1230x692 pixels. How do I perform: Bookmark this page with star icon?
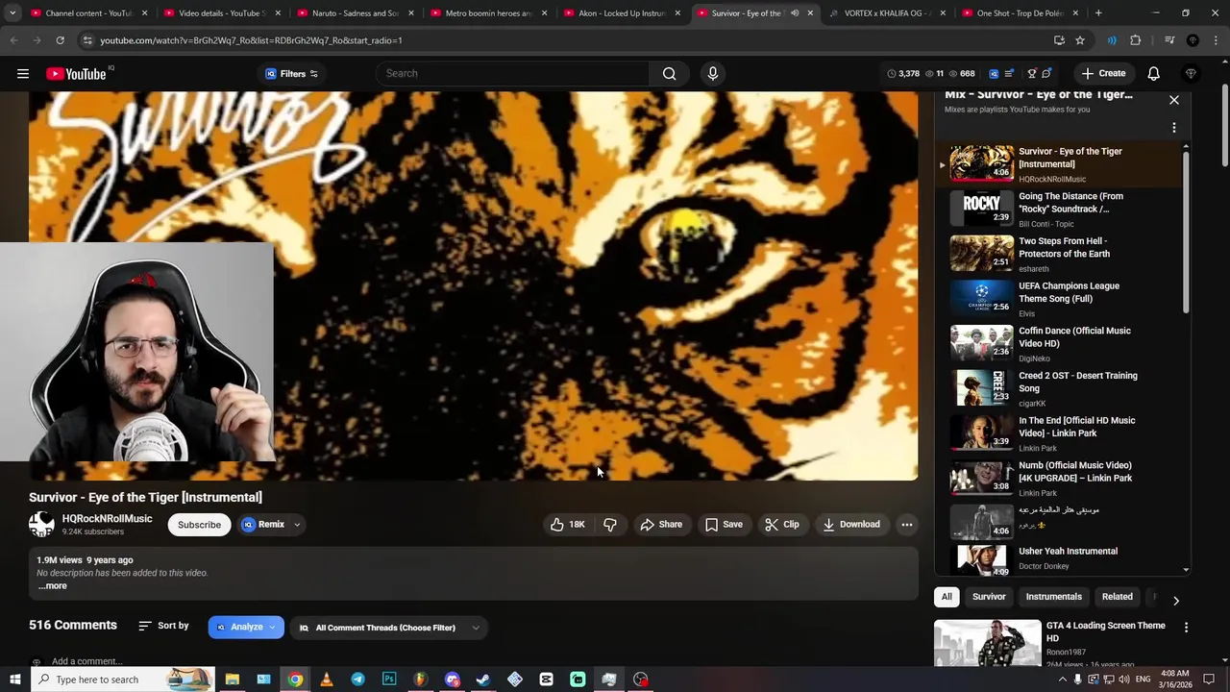click(x=1080, y=40)
